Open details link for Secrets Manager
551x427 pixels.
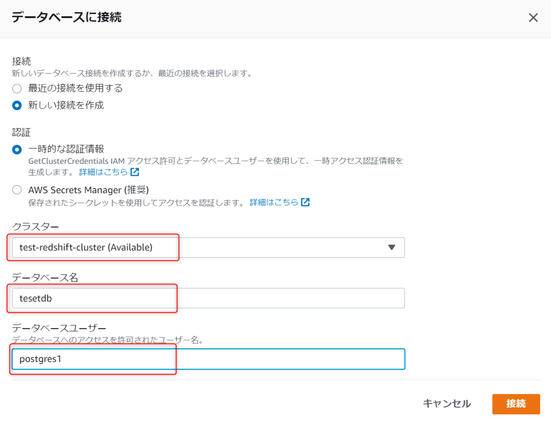274,202
